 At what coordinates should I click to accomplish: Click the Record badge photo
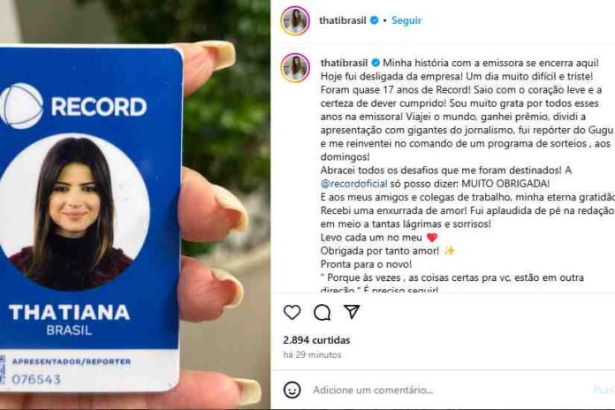[x=73, y=212]
